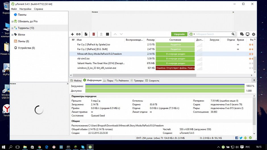The height and width of the screenshot is (150, 267).
Task: Close the top advertisement banner
Action: click(x=233, y=12)
